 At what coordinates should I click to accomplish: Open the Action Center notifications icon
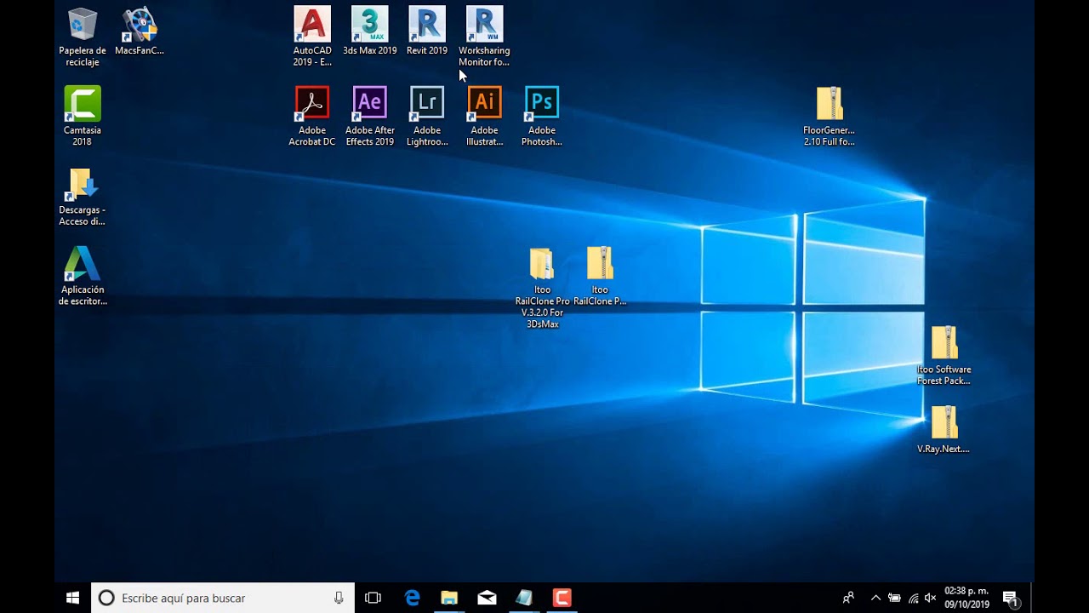pyautogui.click(x=1010, y=598)
